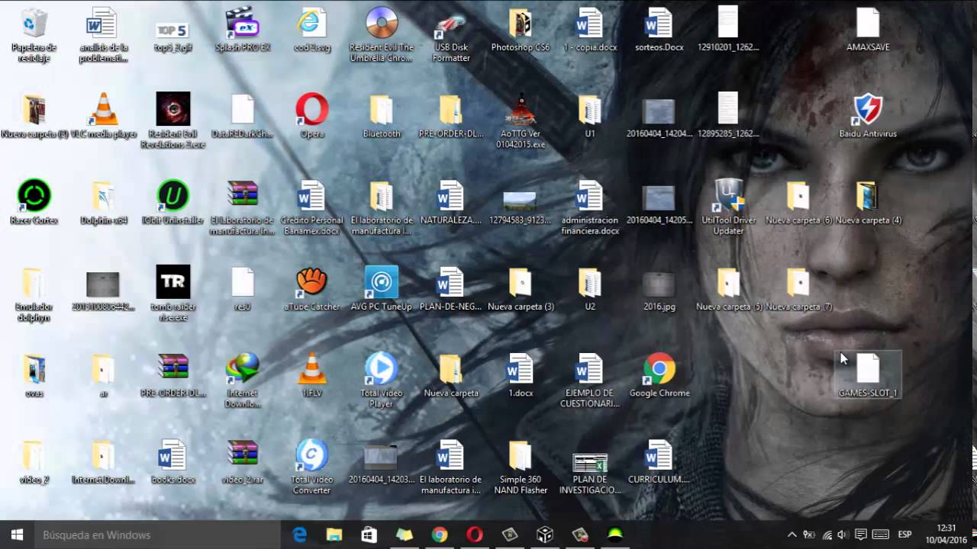This screenshot has width=977, height=549.
Task: Select the U2 folder
Action: tap(590, 290)
